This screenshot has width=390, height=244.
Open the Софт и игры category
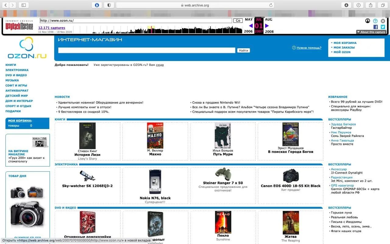(16, 86)
